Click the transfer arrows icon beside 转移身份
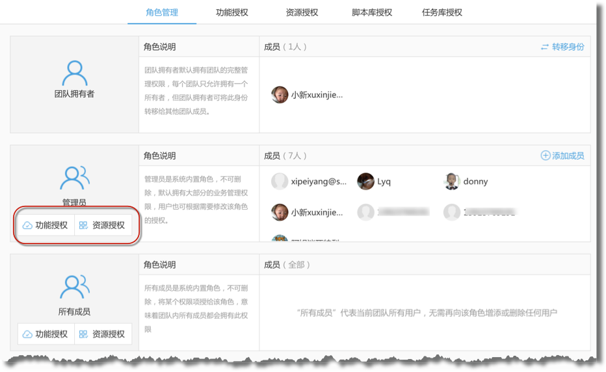606x372 pixels. coord(544,47)
